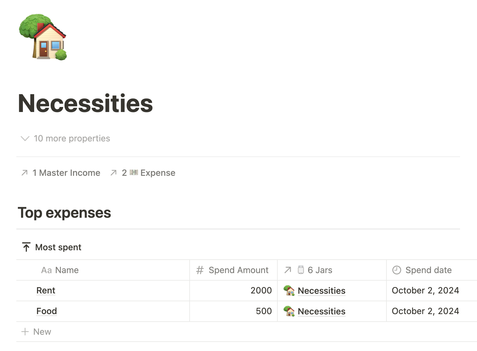Open the Spend Amount column header

pos(238,270)
